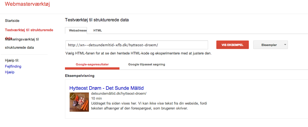
Task: Click the detsundemåltid.dk preview URL text
Action: coord(119,93)
